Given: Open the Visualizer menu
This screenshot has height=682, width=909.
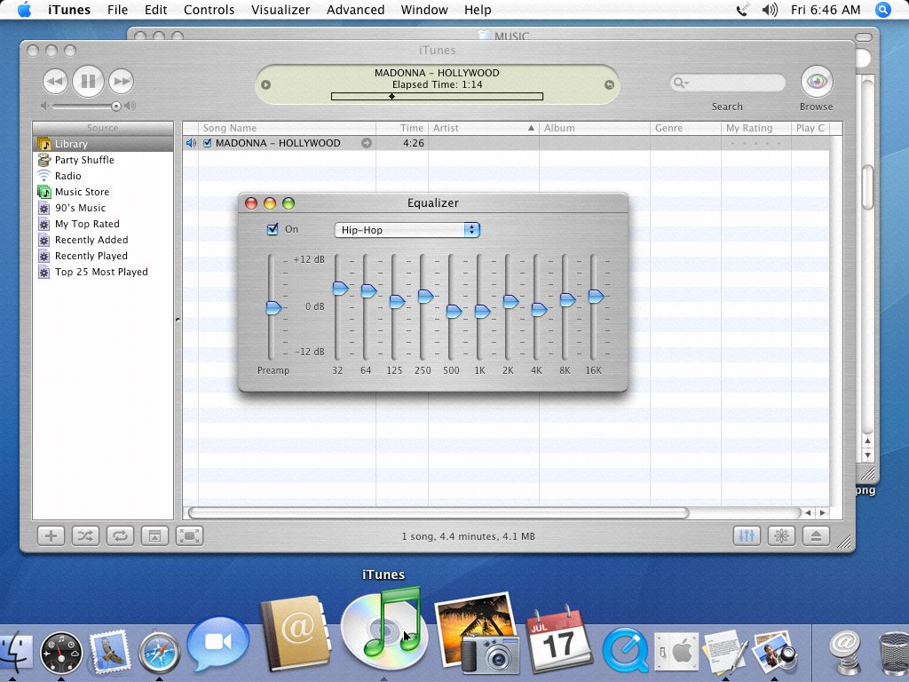Looking at the screenshot, I should coord(281,10).
